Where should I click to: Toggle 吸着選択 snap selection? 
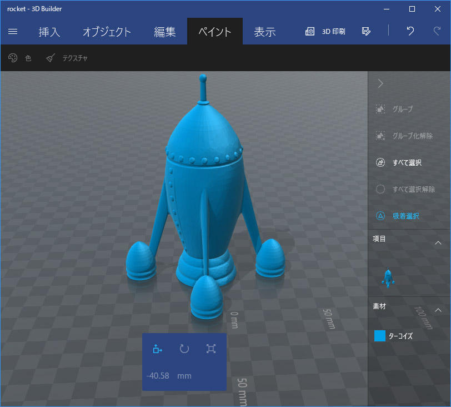pos(398,216)
